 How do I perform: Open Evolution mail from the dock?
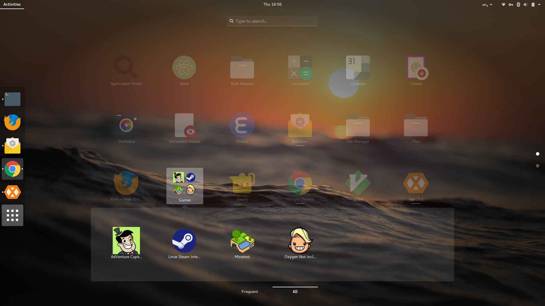[12, 146]
